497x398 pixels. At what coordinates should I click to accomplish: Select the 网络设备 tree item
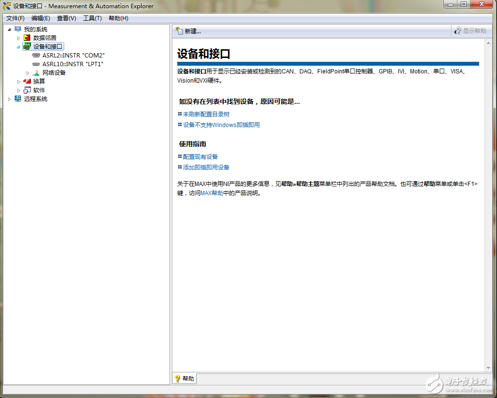[54, 72]
